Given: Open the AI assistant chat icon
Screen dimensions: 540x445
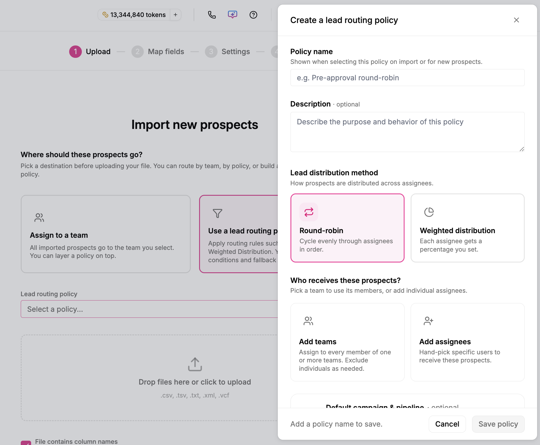Looking at the screenshot, I should [233, 15].
